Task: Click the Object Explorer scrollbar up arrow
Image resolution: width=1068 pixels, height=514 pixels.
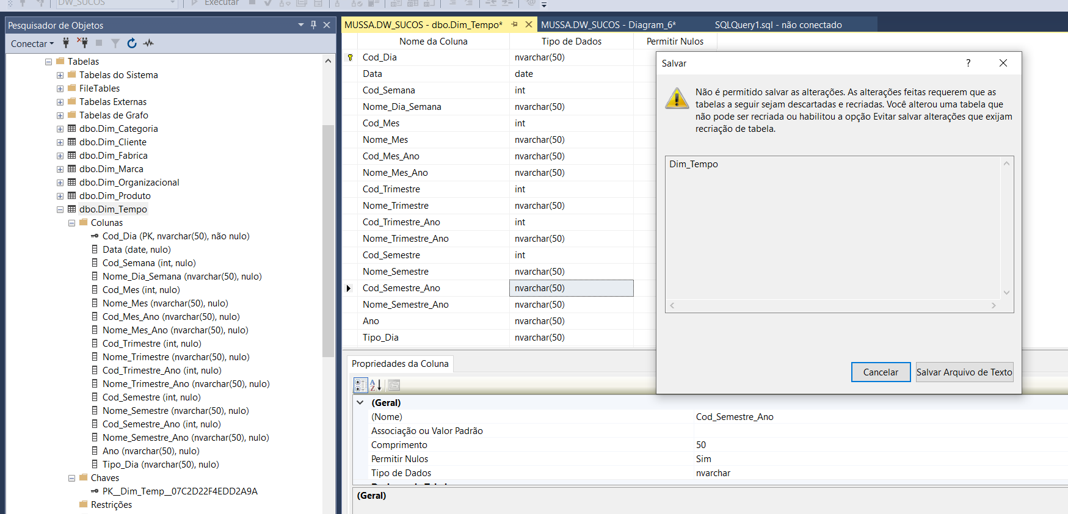Action: pyautogui.click(x=328, y=61)
